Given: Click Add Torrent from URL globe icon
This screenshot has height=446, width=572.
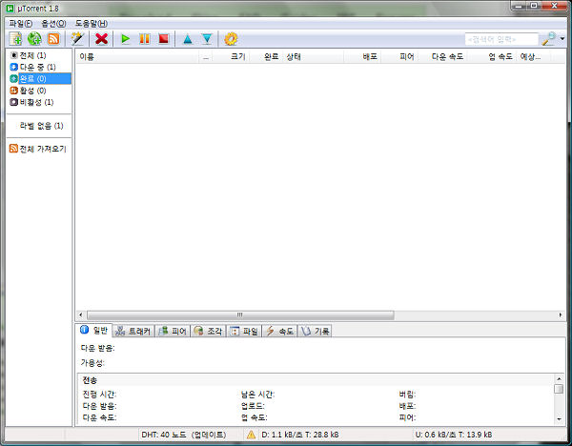Looking at the screenshot, I should [34, 39].
